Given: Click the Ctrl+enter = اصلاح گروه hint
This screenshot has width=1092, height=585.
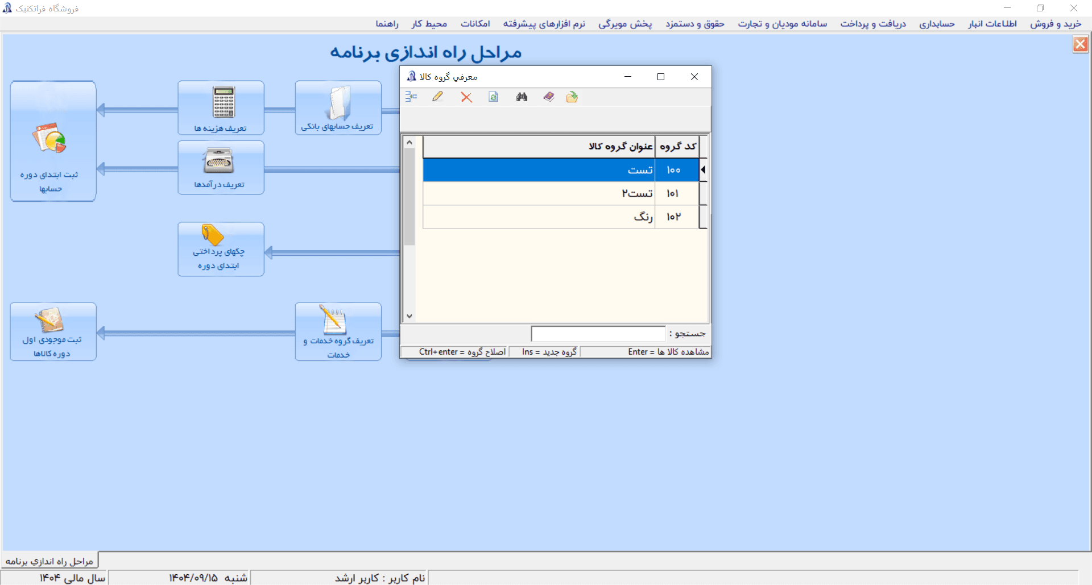Looking at the screenshot, I should click(x=462, y=352).
